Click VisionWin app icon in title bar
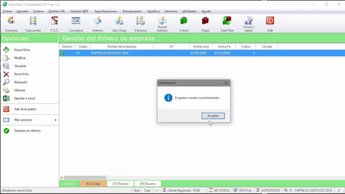 click(x=5, y=4)
